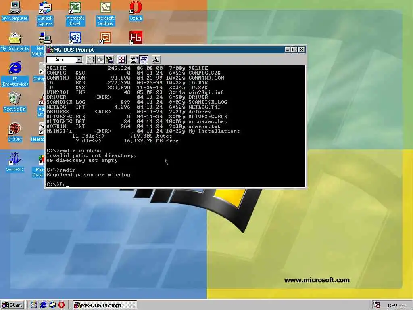Launch Internet Explorer from Quick Launch

click(x=43, y=305)
